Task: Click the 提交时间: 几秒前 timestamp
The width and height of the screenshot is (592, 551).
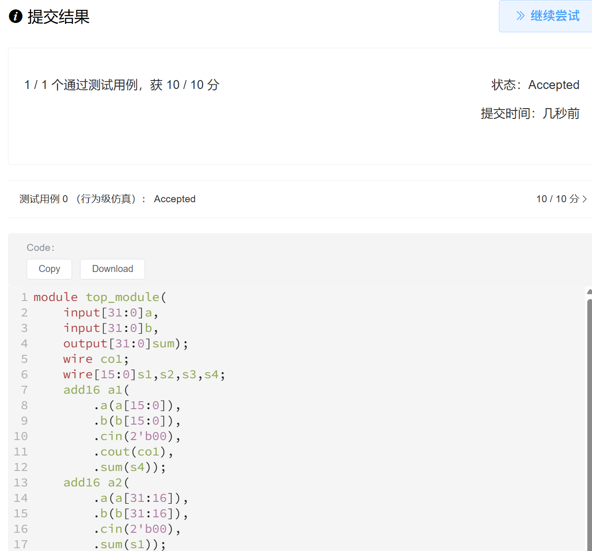Action: (x=530, y=113)
